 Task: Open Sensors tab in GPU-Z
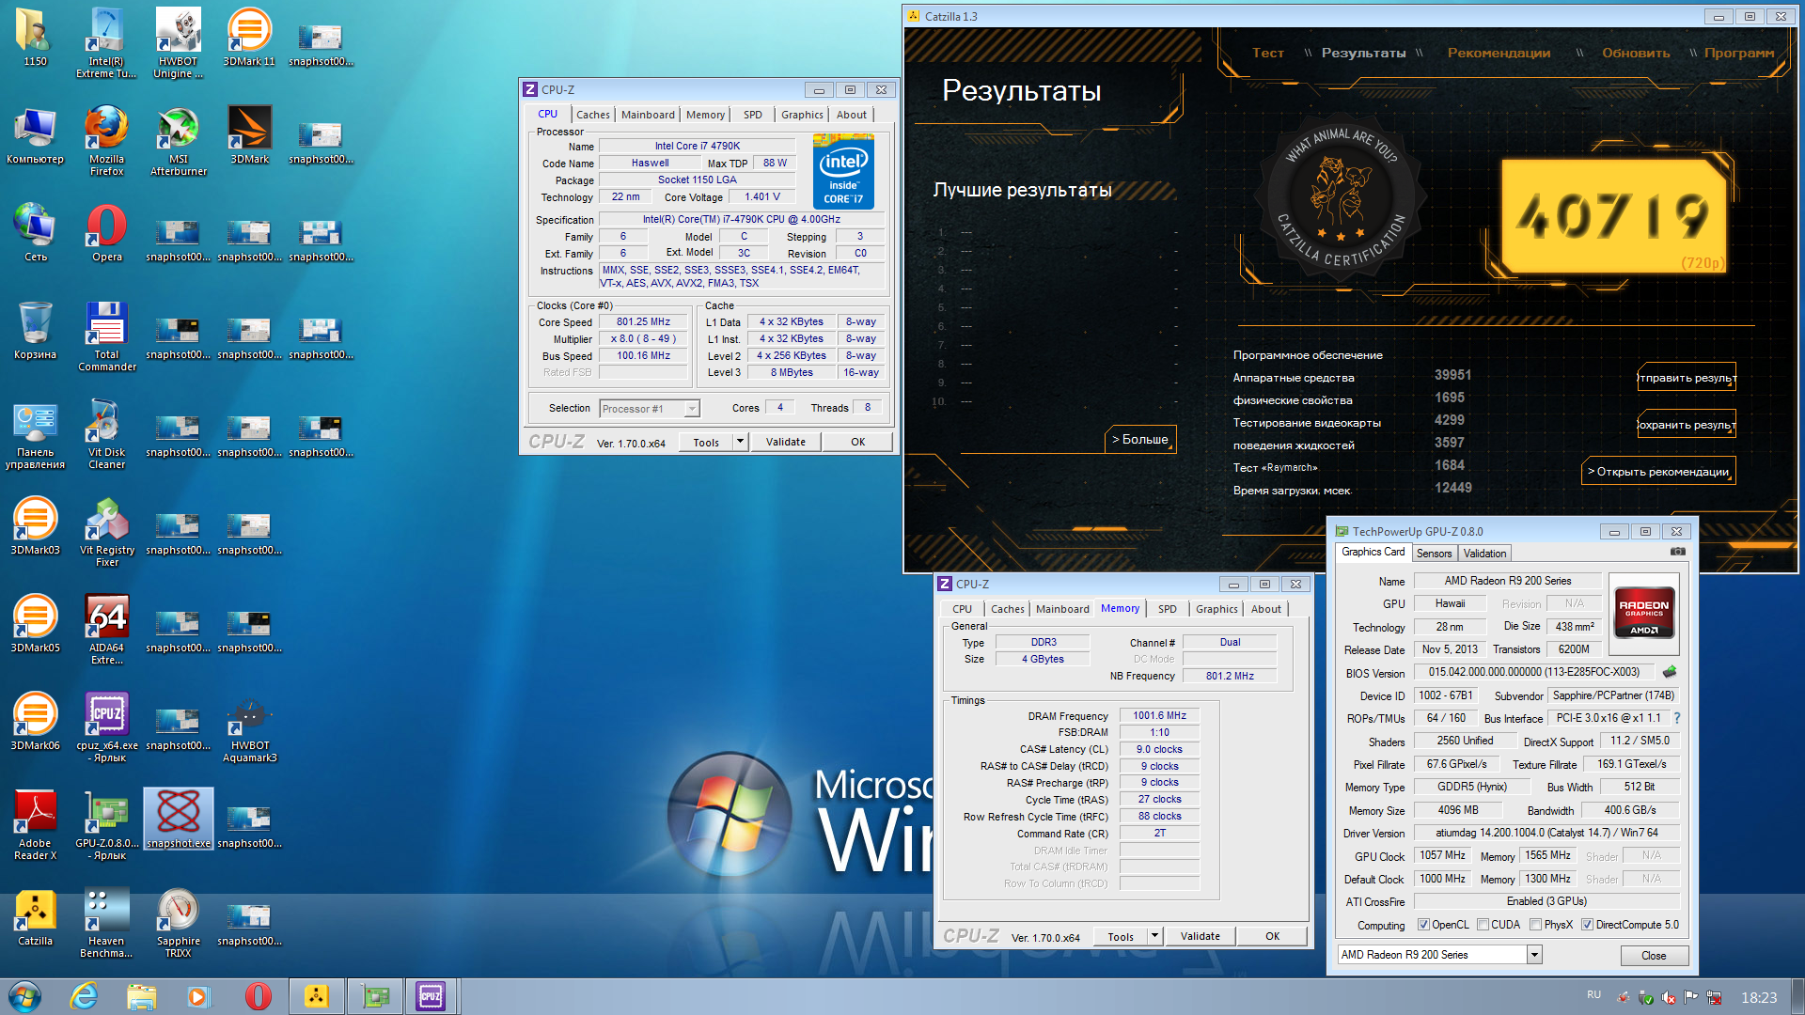click(x=1434, y=554)
